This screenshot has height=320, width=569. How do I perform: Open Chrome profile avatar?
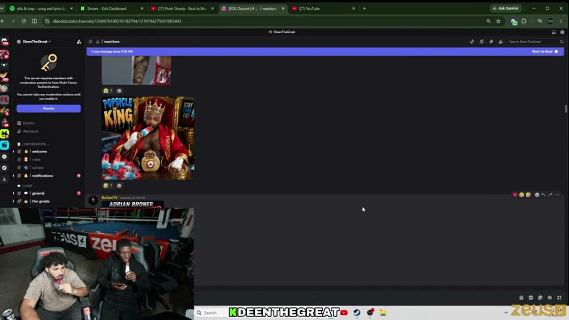(550, 21)
